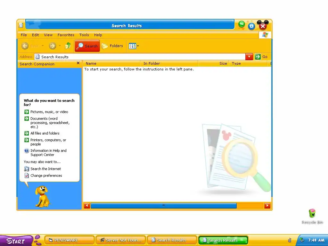Click Search the Internet
Viewport: 328px width, 246px height.
[45, 169]
